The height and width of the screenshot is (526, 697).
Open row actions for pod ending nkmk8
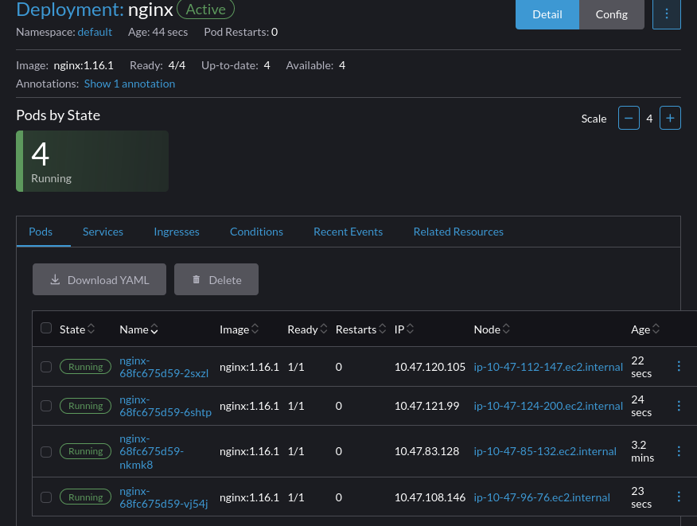(x=679, y=451)
